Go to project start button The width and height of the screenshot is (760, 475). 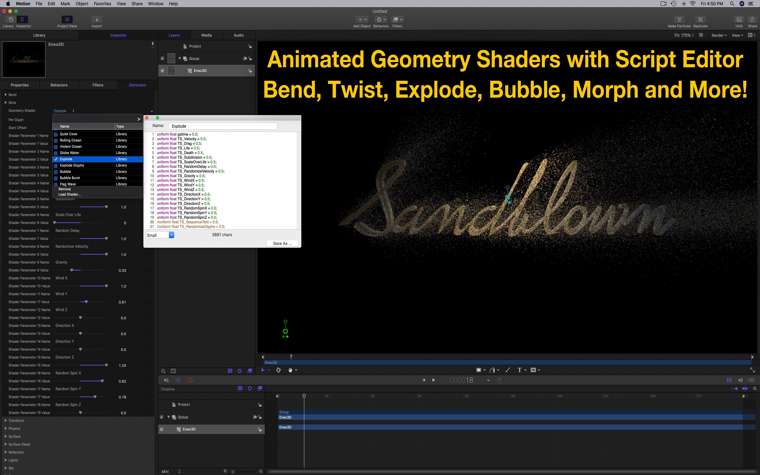424,380
